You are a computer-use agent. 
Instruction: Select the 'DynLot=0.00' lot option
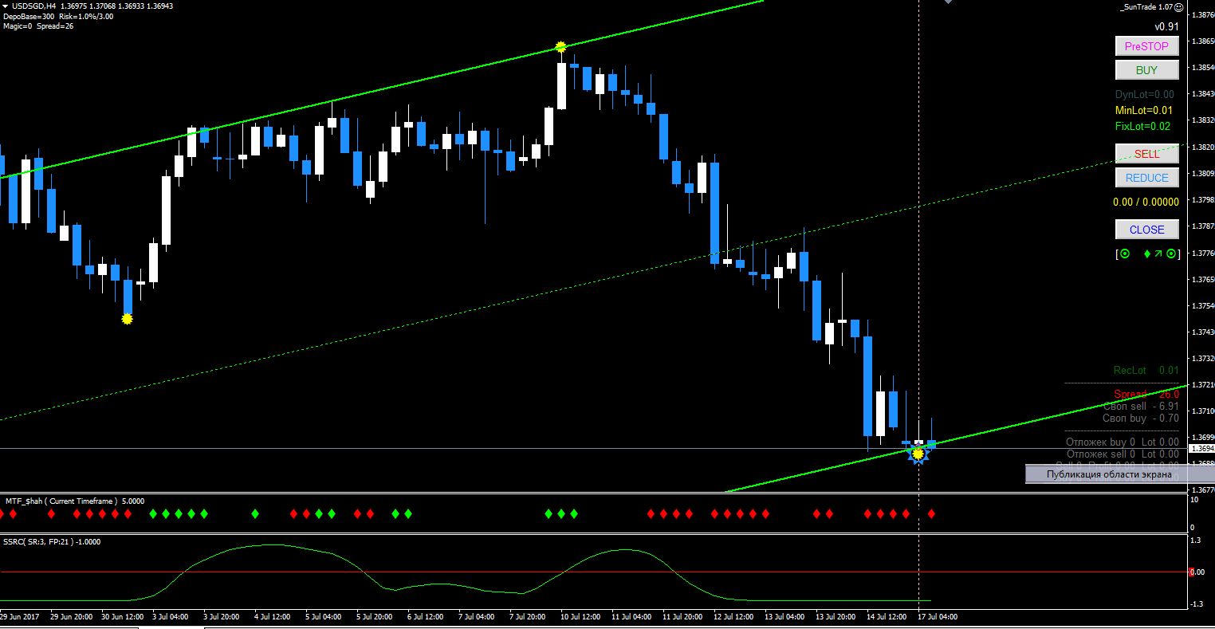pyautogui.click(x=1144, y=94)
